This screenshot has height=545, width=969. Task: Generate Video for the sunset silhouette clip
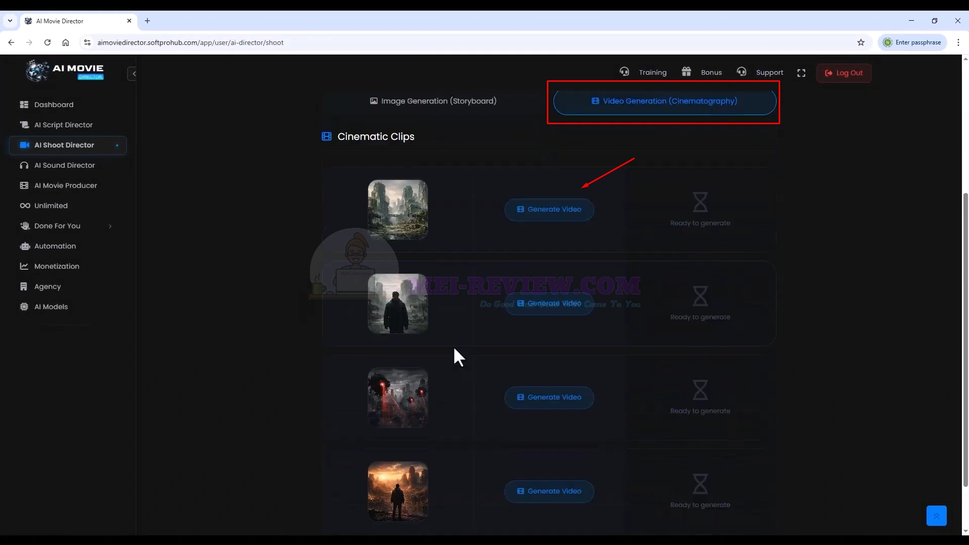point(549,491)
